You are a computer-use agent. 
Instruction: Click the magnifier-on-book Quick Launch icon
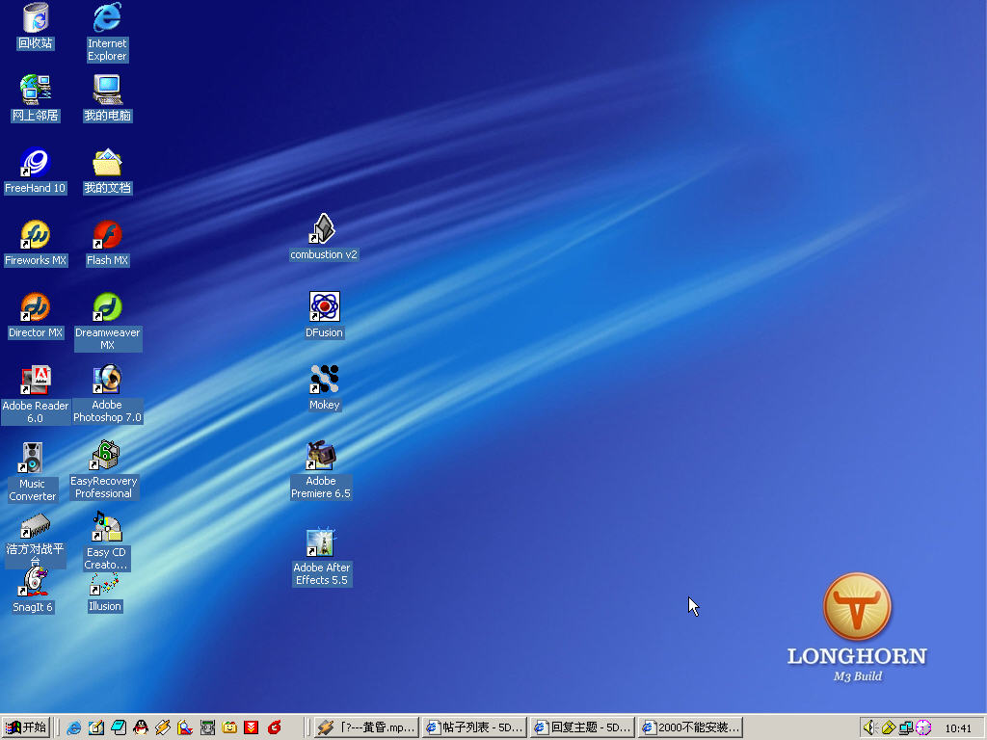tap(185, 728)
